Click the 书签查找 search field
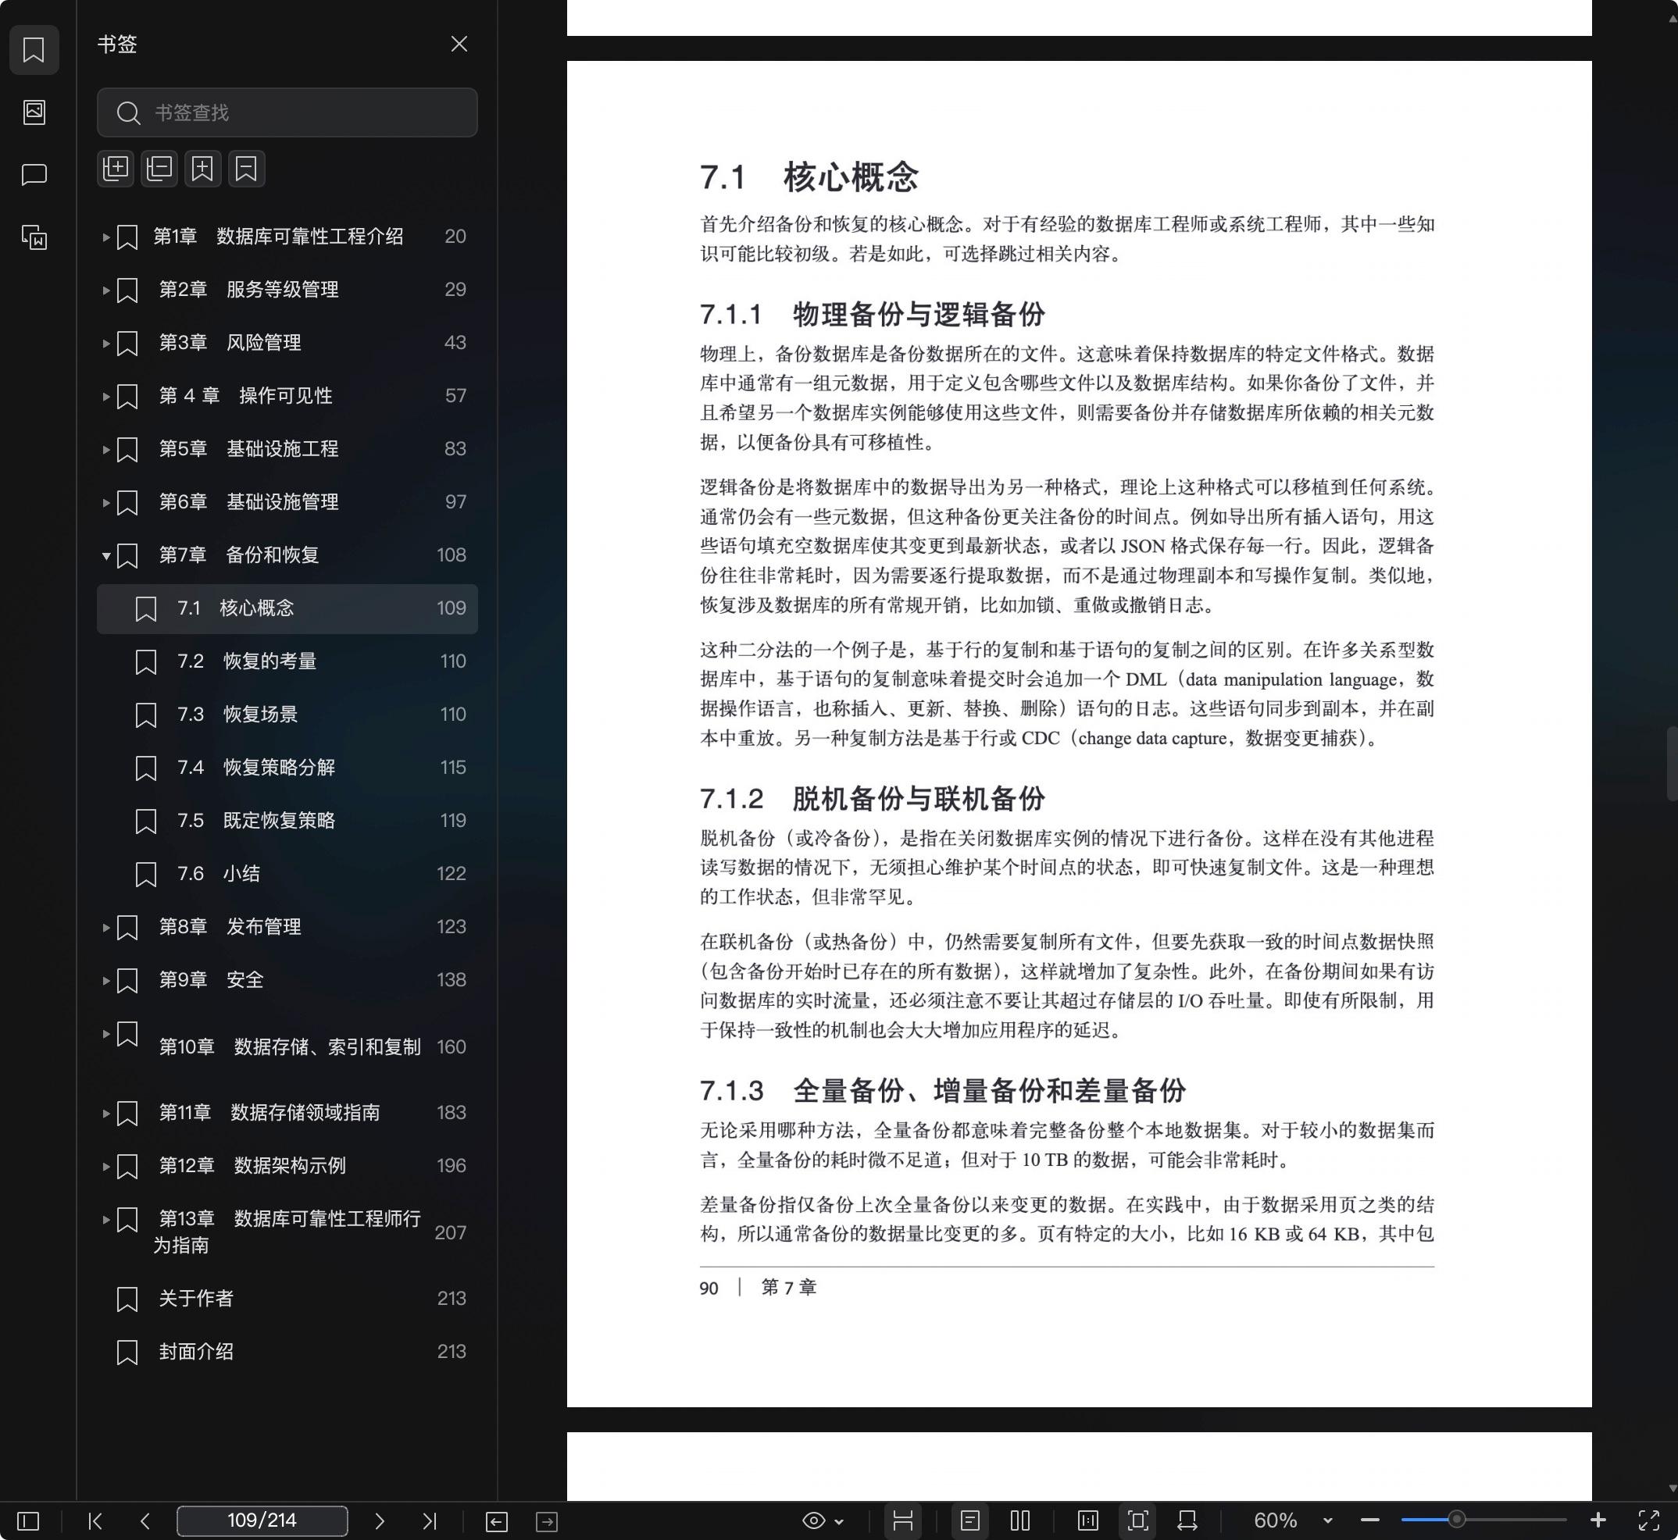This screenshot has width=1678, height=1540. coord(287,112)
